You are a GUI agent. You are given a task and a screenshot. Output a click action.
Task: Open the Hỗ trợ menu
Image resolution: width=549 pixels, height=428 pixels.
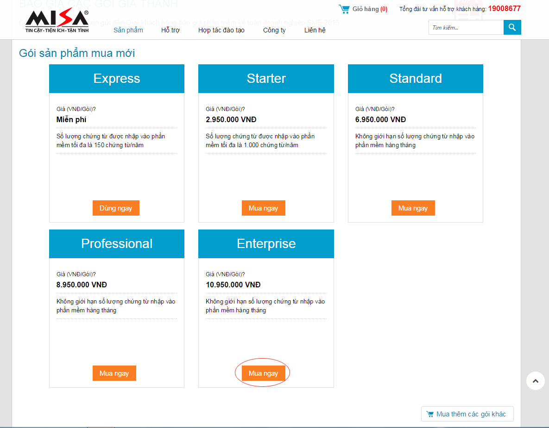click(170, 30)
